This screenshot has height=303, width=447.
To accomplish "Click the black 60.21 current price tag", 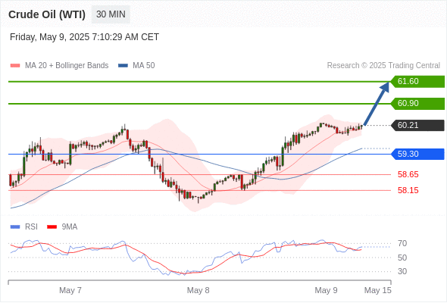I will tap(417, 126).
